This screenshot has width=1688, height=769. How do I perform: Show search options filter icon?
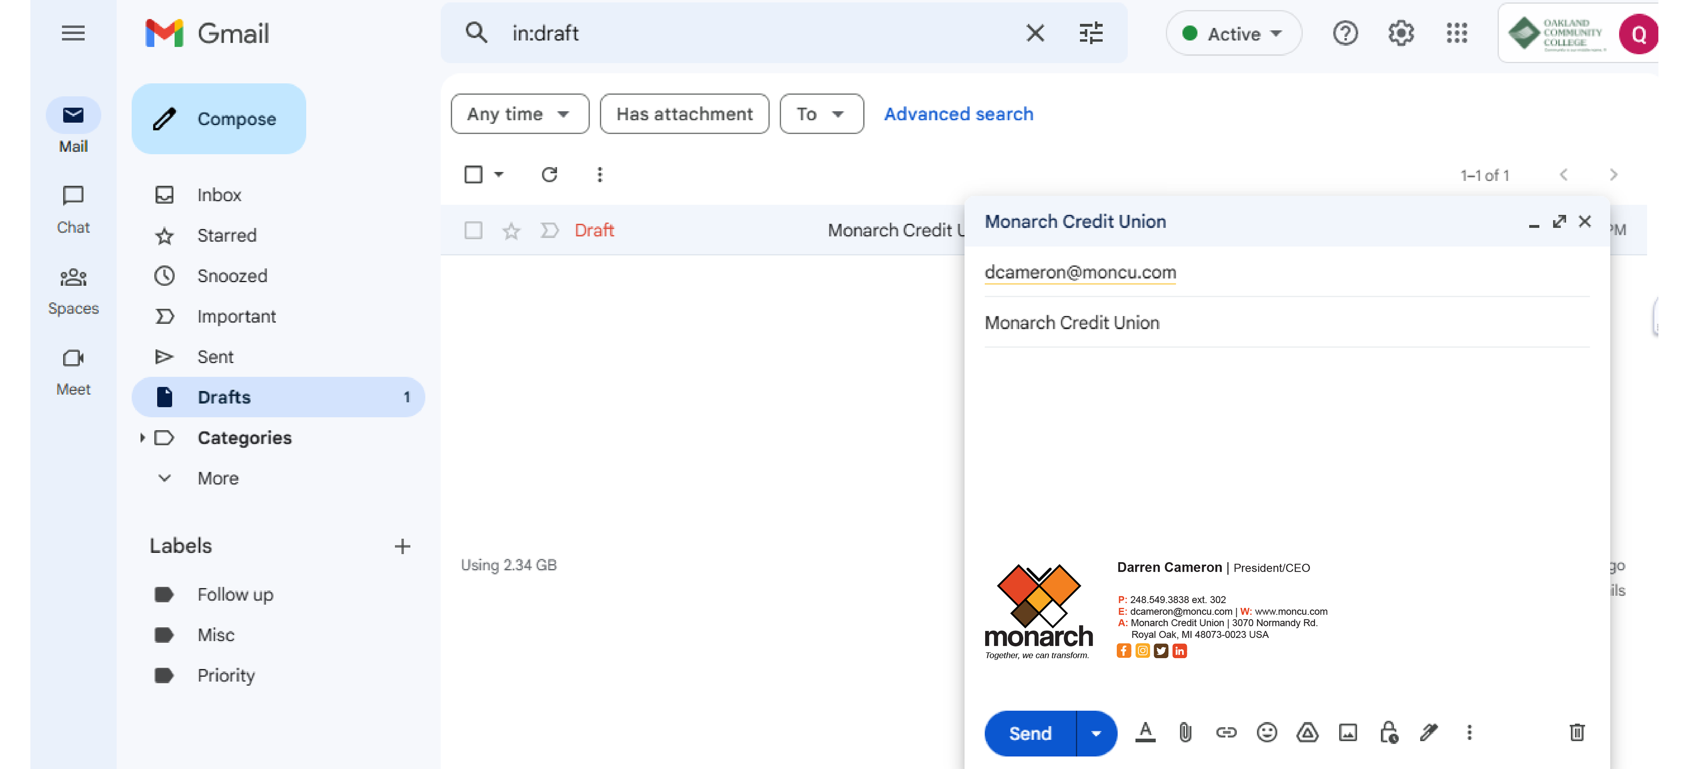(1091, 33)
